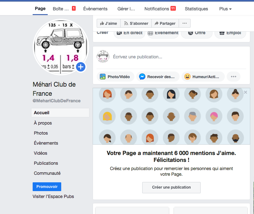Click the Méhari Club de France page name

(x=54, y=89)
